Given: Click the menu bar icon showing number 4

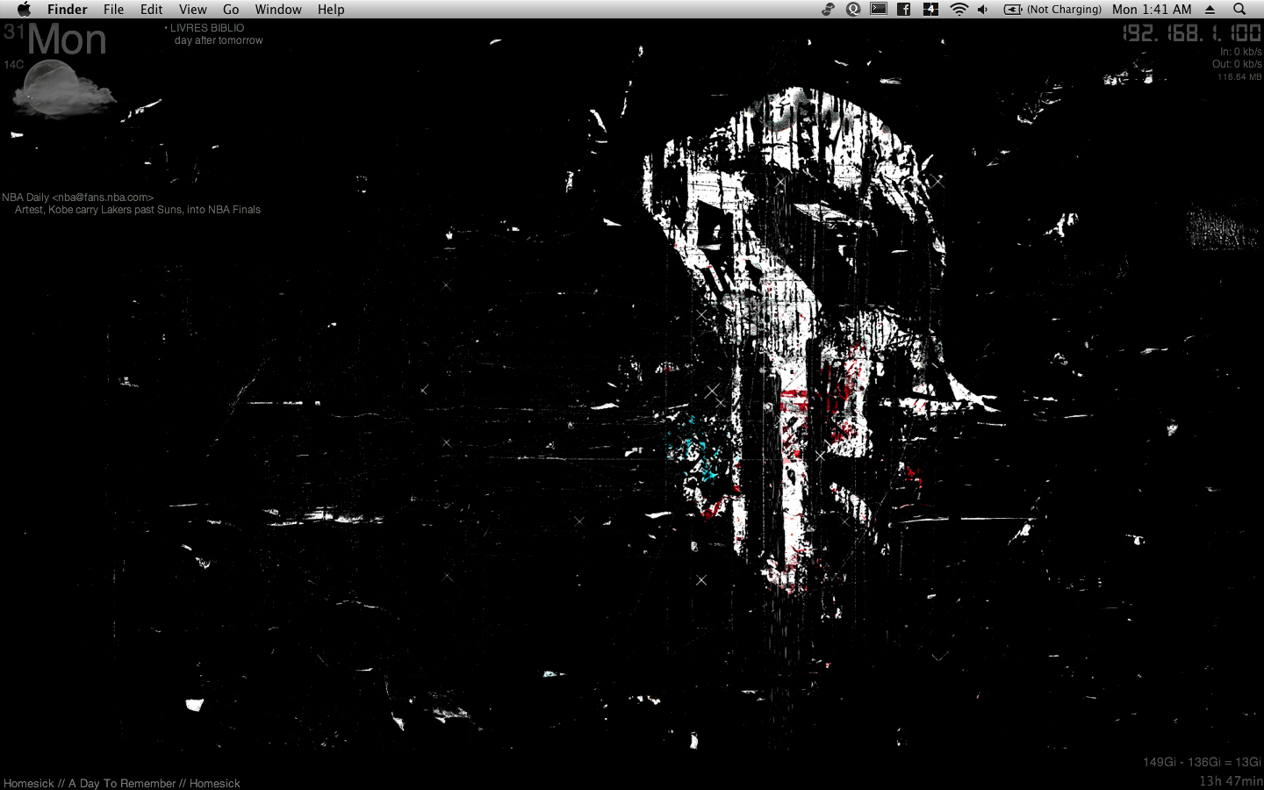Looking at the screenshot, I should [x=930, y=10].
